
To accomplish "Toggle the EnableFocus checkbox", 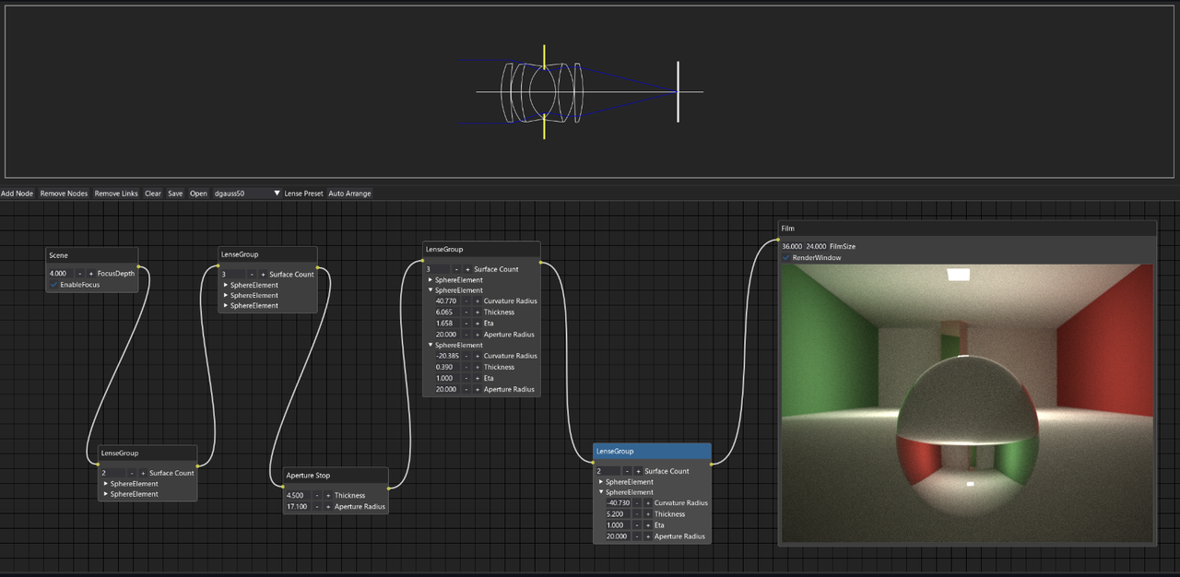I will coord(53,285).
